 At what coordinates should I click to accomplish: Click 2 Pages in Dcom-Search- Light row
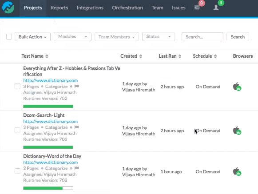click(x=31, y=127)
